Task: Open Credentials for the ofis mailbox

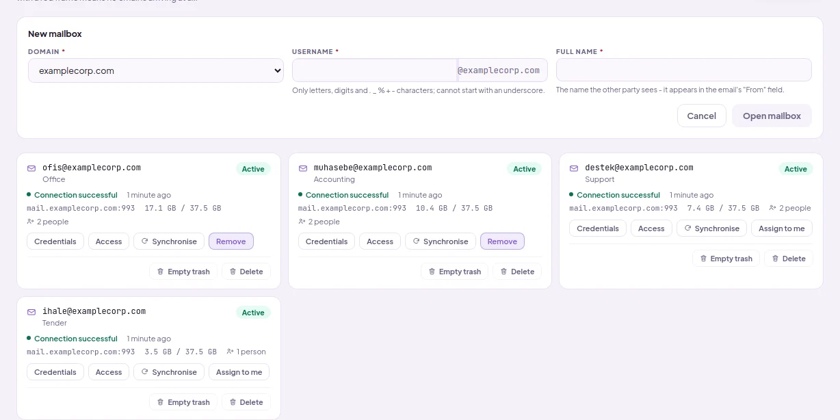Action: 55,241
